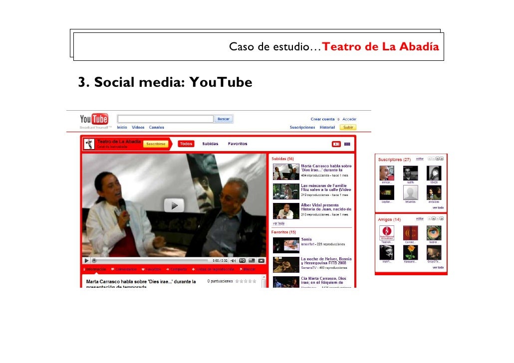Open the 'Sonia' favorite video link
The height and width of the screenshot is (363, 514).
tap(306, 239)
